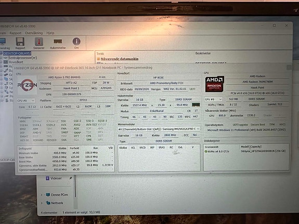Click the Videoer folder icon
Image resolution: width=299 pixels, height=224 pixels.
47,178
